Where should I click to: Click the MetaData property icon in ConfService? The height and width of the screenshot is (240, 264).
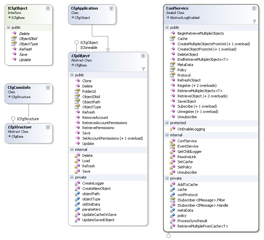click(x=172, y=65)
